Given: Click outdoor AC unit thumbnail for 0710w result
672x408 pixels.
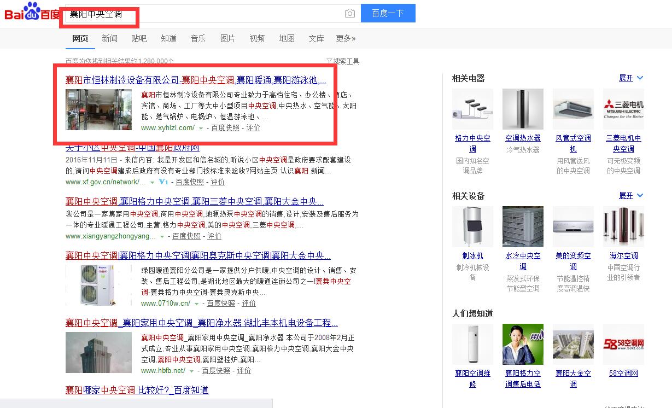Looking at the screenshot, I should [x=98, y=285].
